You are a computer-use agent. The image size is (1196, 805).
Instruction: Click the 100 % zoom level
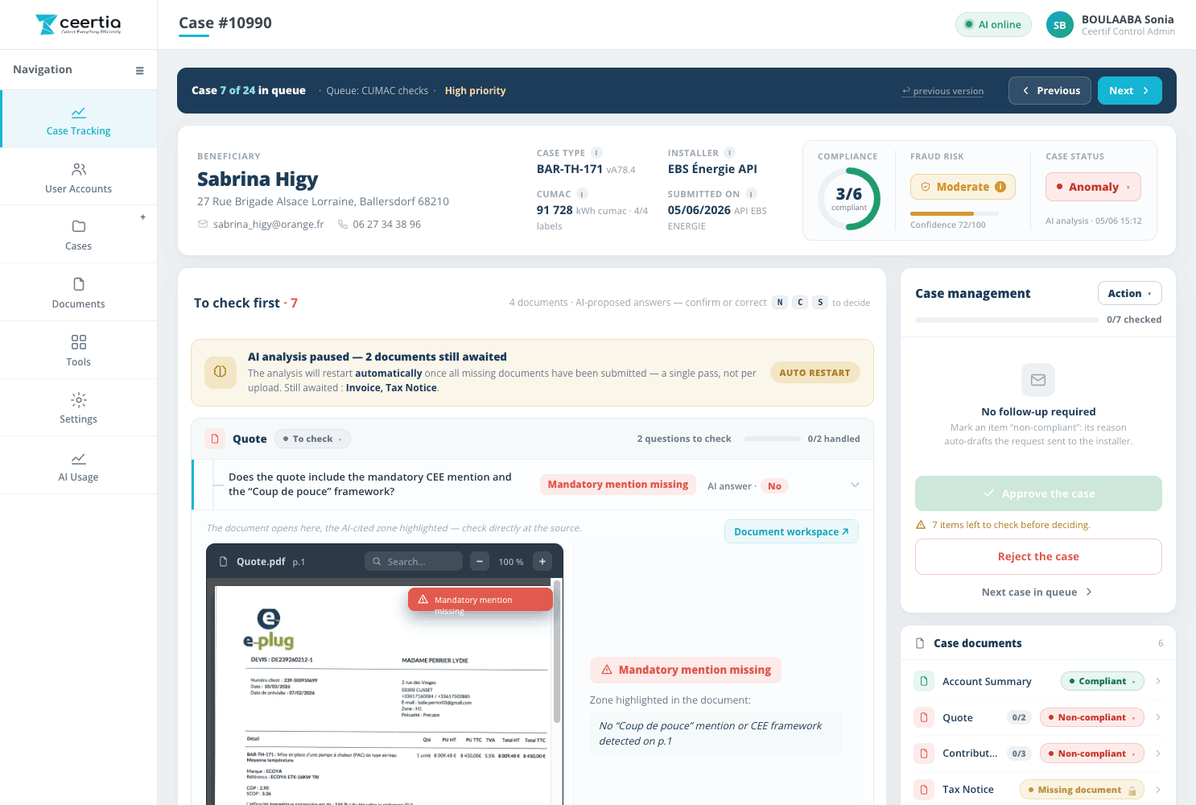[x=511, y=562]
